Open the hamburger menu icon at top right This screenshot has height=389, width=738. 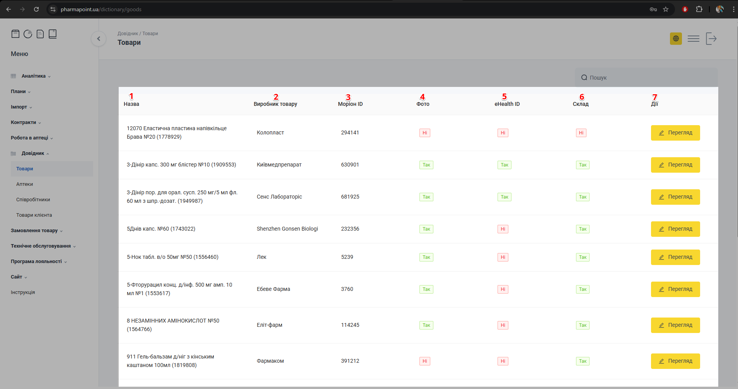(694, 39)
